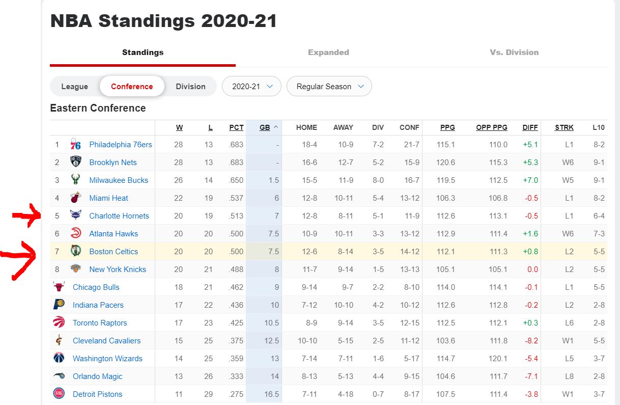This screenshot has width=620, height=405.
Task: Click the New York Knicks team logo
Action: [x=76, y=269]
